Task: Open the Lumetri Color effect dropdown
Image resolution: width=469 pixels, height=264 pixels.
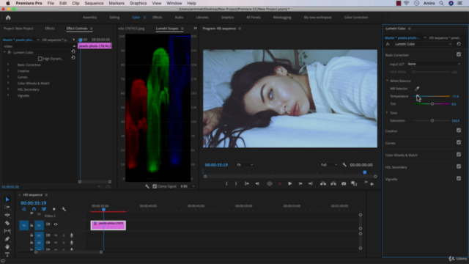Action: (423, 44)
